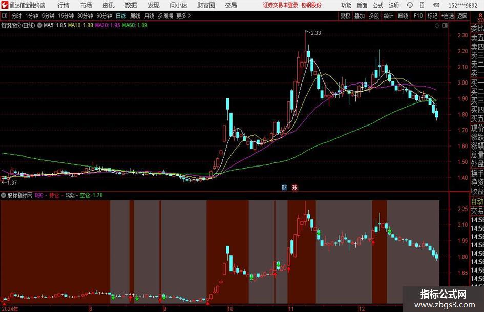Image resolution: width=484 pixels, height=312 pixels.
Task: Click the MA5: 1.85 indicator value
Action: [x=55, y=25]
